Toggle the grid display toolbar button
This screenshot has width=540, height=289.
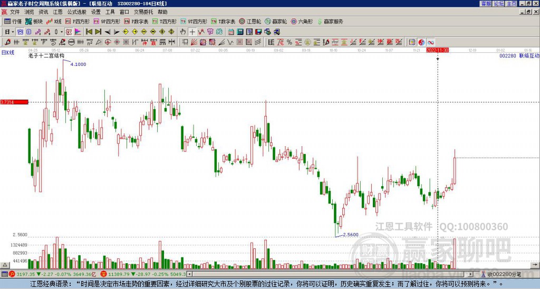point(412,42)
